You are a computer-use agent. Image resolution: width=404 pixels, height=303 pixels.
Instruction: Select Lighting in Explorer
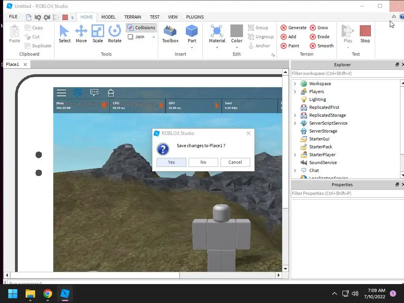[318, 99]
